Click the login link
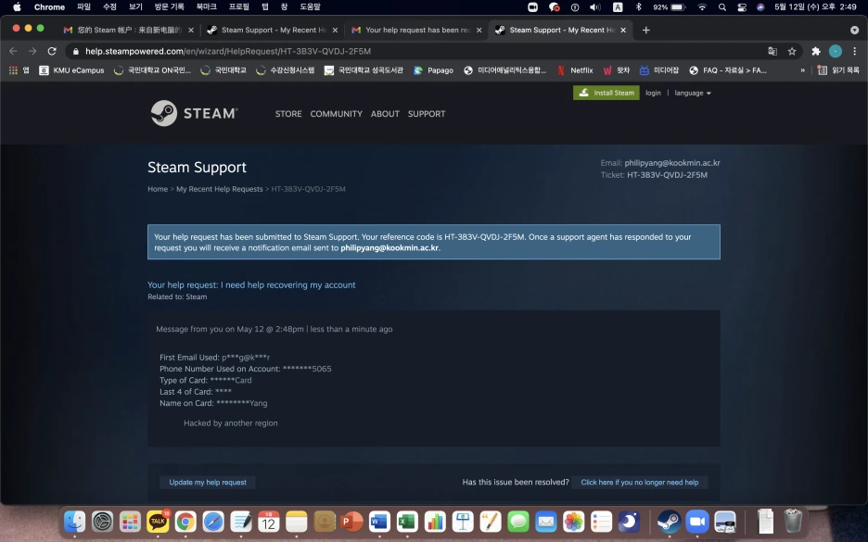Viewport: 868px width, 542px height. 653,93
